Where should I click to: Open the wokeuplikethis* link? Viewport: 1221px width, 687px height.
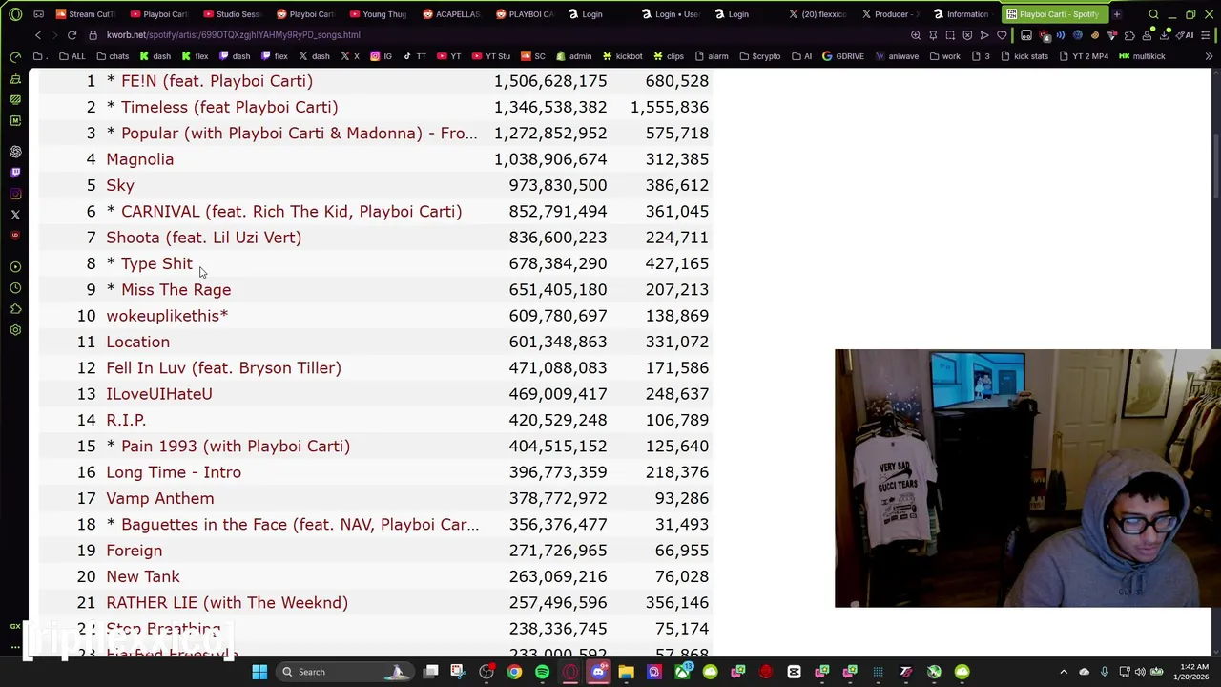167,316
